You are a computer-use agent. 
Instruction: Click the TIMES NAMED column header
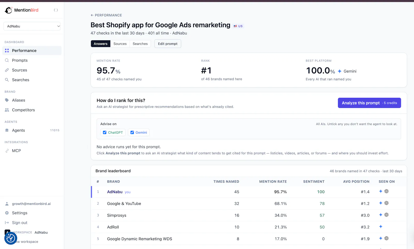pos(226,182)
